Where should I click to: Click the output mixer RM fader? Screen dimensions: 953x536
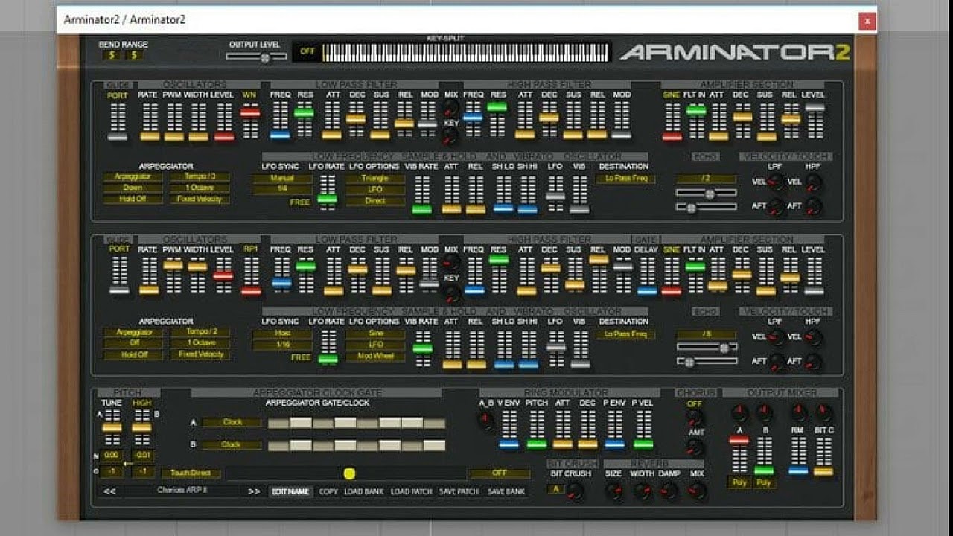point(798,456)
